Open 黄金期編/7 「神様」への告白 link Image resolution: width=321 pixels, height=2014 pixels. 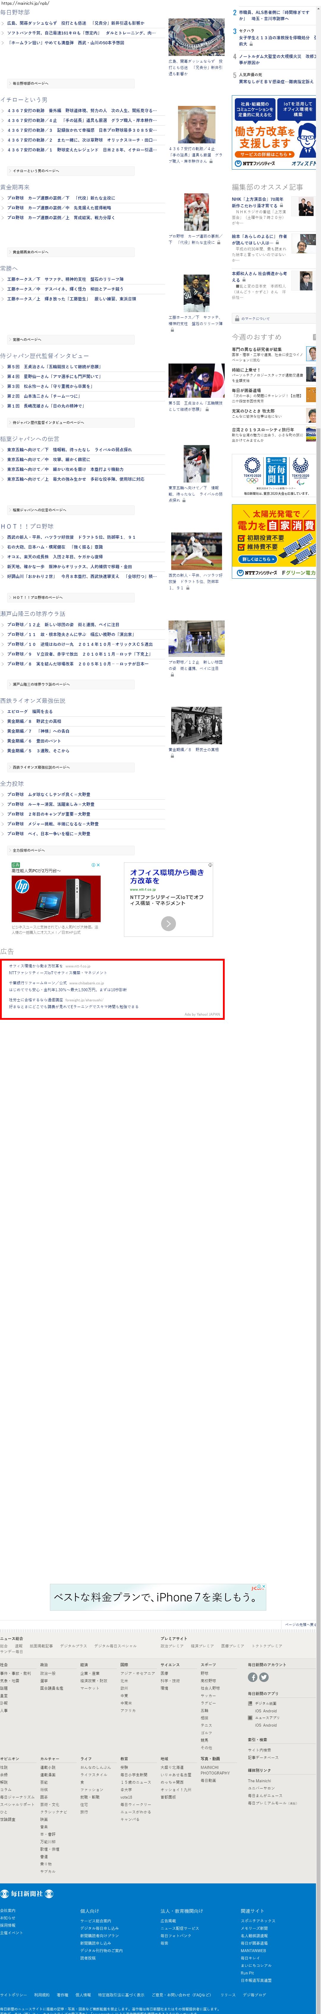(38, 731)
